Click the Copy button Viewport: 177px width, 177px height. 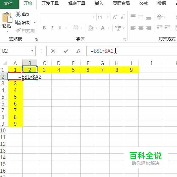pos(23,22)
